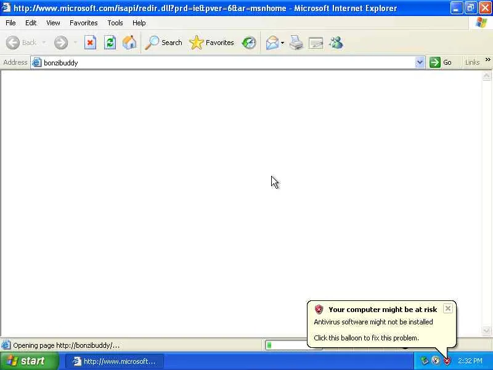Open the Edit menu

(31, 23)
